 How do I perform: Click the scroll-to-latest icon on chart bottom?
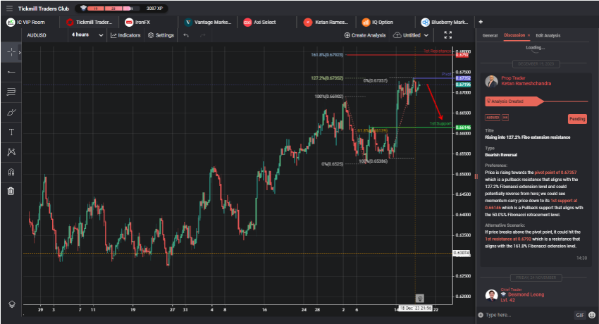[x=419, y=298]
